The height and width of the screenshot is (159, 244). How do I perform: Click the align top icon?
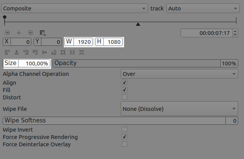coord(35,52)
